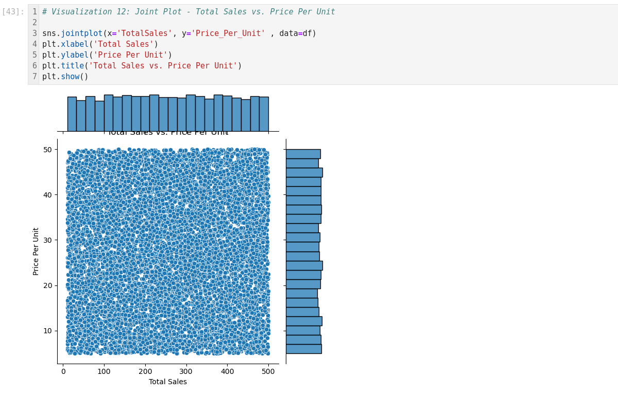Screen dimensions: 618x395
Task: Click the 'Price Per Unit' y-axis label
Action: pyautogui.click(x=36, y=251)
